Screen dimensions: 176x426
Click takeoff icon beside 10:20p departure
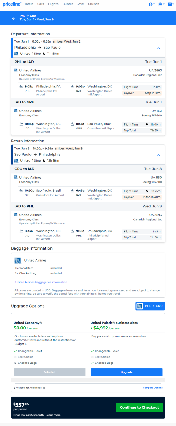(21, 191)
